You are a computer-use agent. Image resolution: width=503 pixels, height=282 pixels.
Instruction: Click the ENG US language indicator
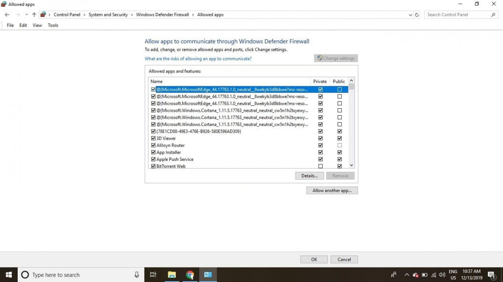(453, 275)
